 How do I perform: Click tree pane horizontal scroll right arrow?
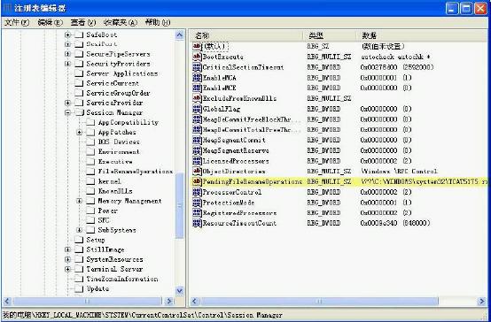coord(169,301)
